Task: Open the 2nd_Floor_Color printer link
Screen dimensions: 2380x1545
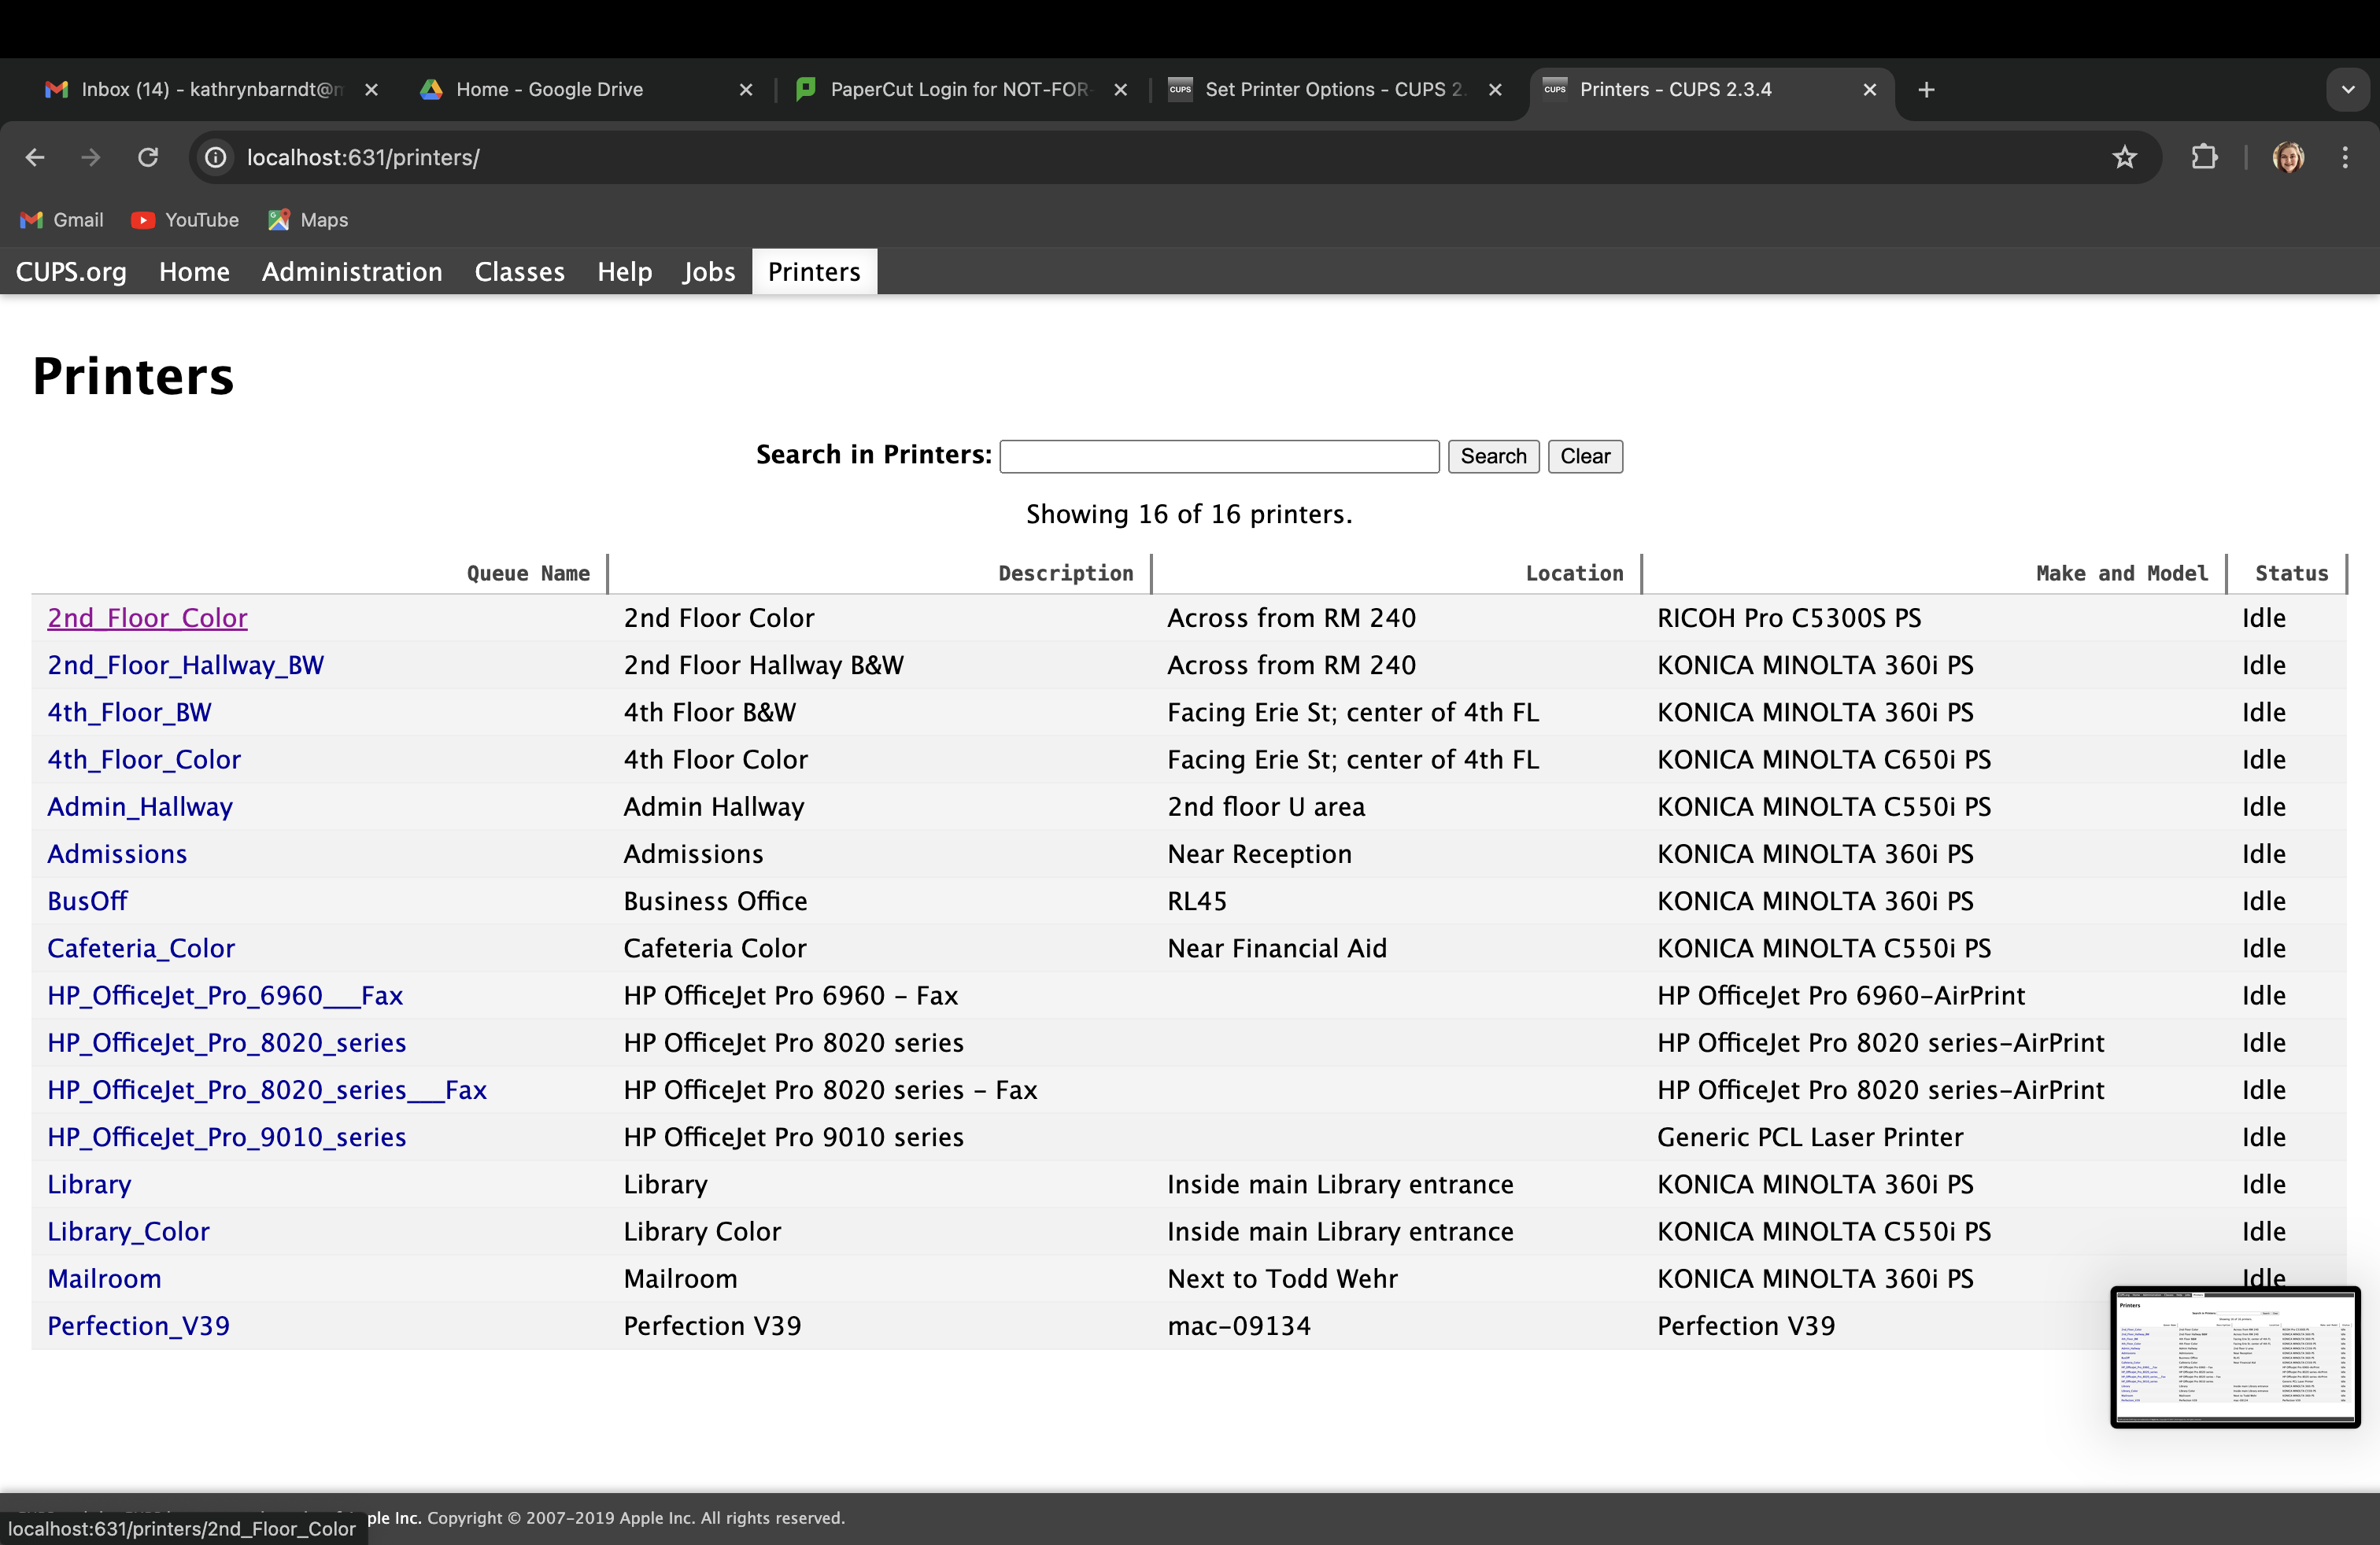Action: click(x=147, y=618)
